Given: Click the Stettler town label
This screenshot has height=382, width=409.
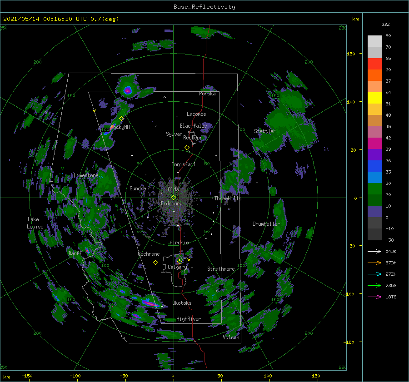Looking at the screenshot, I should click(265, 131).
